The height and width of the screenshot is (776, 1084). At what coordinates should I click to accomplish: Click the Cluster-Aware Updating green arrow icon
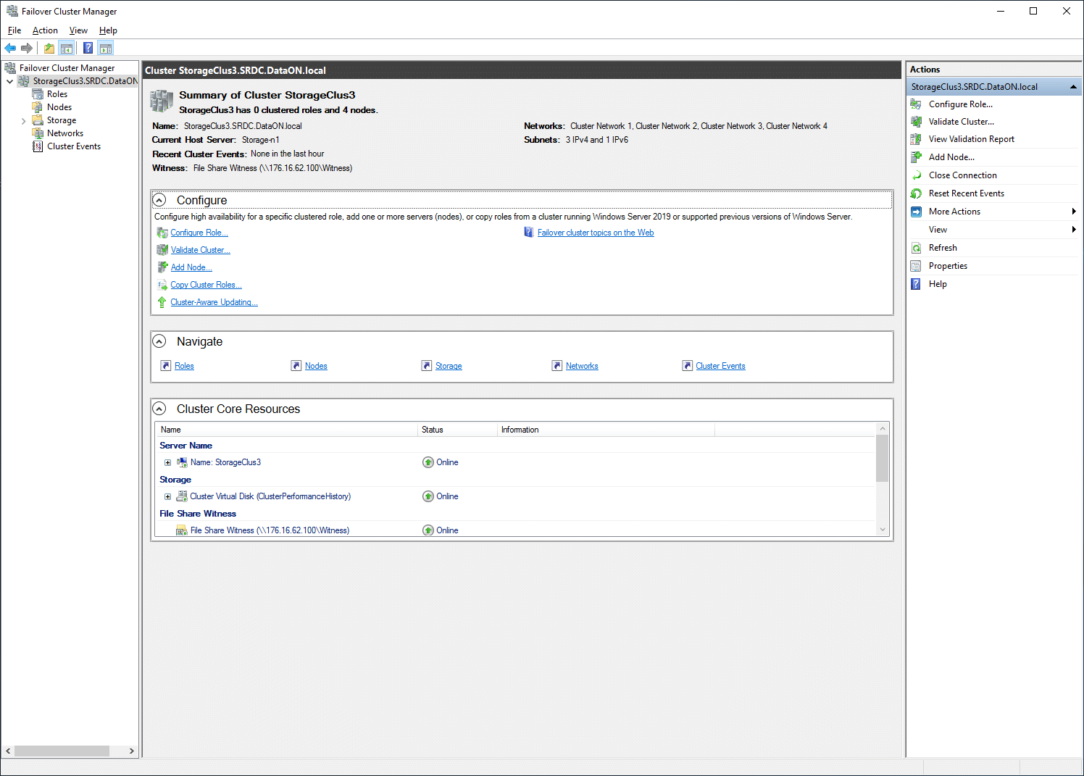[x=162, y=302]
